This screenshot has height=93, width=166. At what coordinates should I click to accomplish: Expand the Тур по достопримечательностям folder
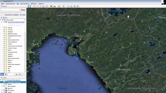coord(2,22)
